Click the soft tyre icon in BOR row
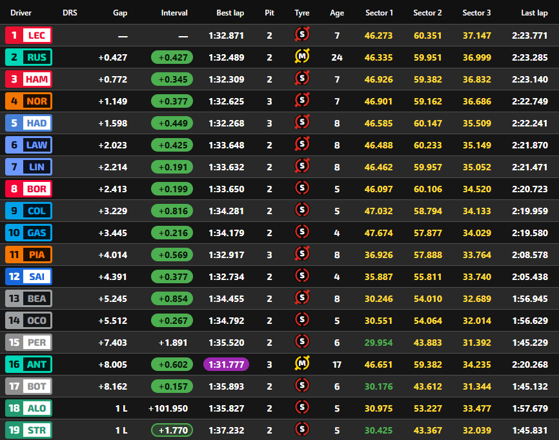The width and height of the screenshot is (559, 440). click(302, 188)
